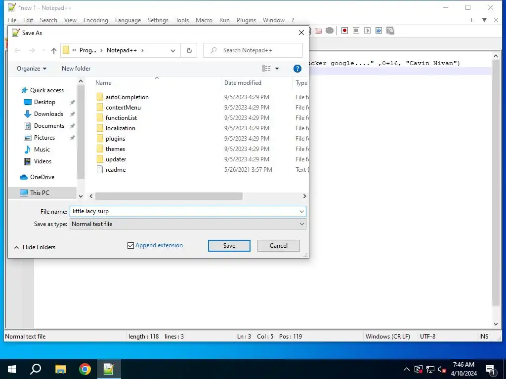506x379 pixels.
Task: Open the Windows Start menu
Action: tap(12, 369)
